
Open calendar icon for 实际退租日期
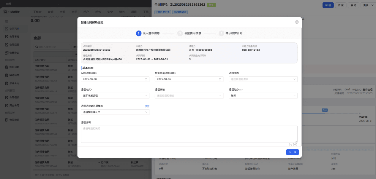tap(146, 79)
